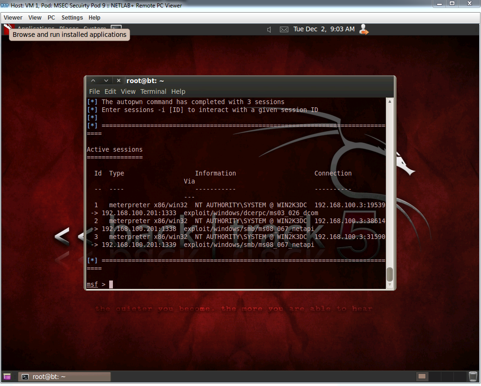Open the PC menu in NETLAB viewer

[51, 18]
